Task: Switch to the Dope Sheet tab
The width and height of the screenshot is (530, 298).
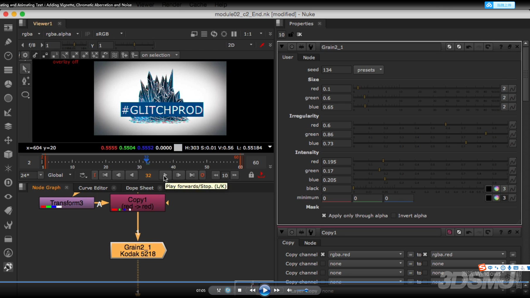Action: coord(140,188)
